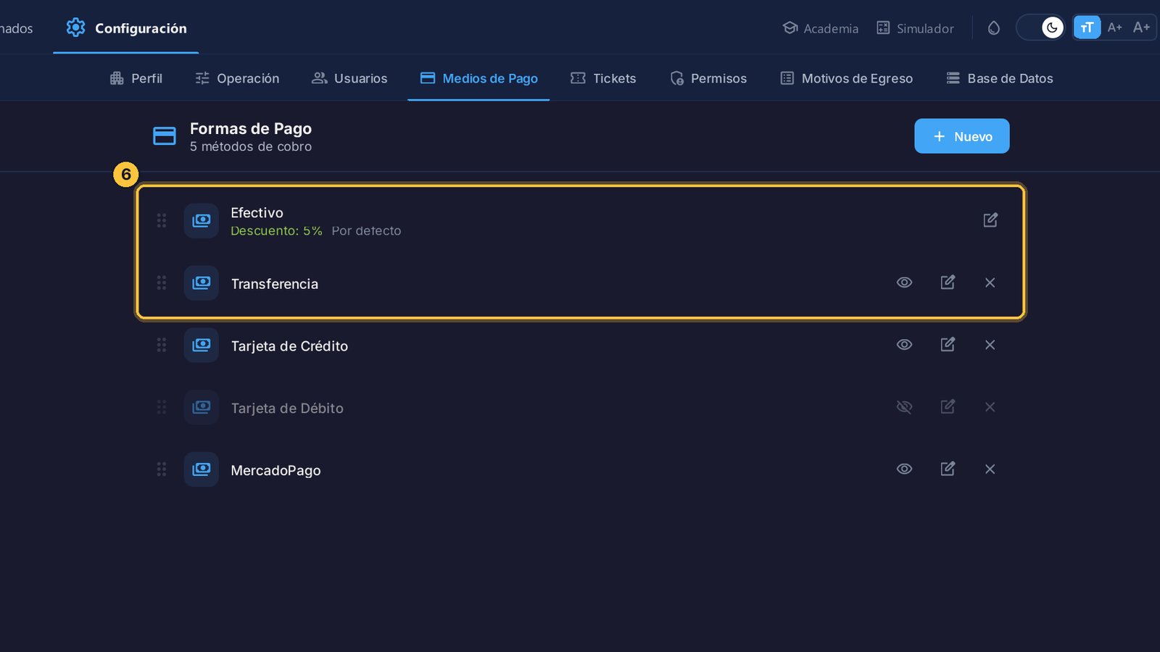Select the largest A+ text size
This screenshot has height=652, width=1160.
[1142, 28]
